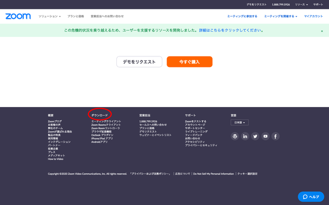Open クッキー選択設定 link at page bottom
Screen dimensions: 329x205
tap(247, 174)
